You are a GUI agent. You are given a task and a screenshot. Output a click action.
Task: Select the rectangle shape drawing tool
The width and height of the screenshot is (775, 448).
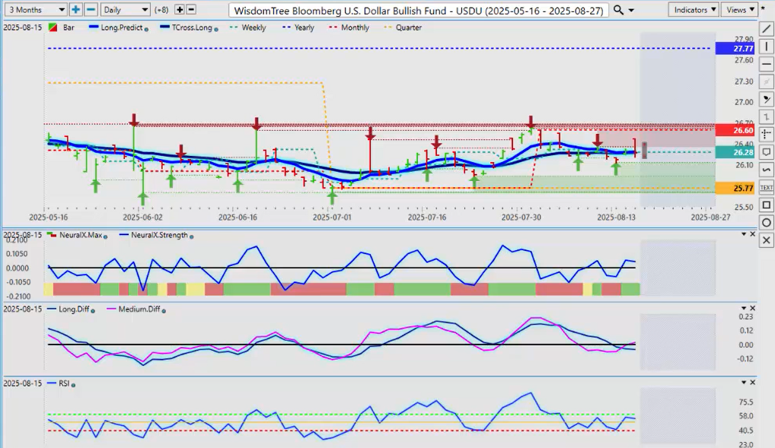767,205
